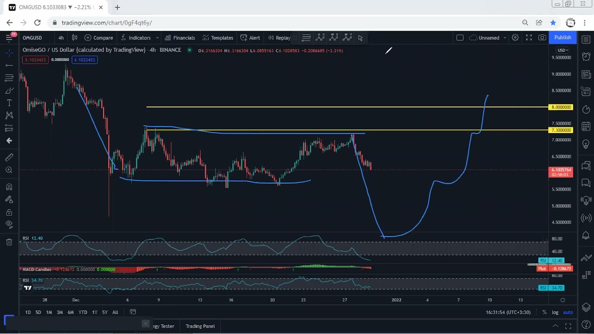This screenshot has width=594, height=334.
Task: Select the brush drawing tool
Action: pos(9,90)
